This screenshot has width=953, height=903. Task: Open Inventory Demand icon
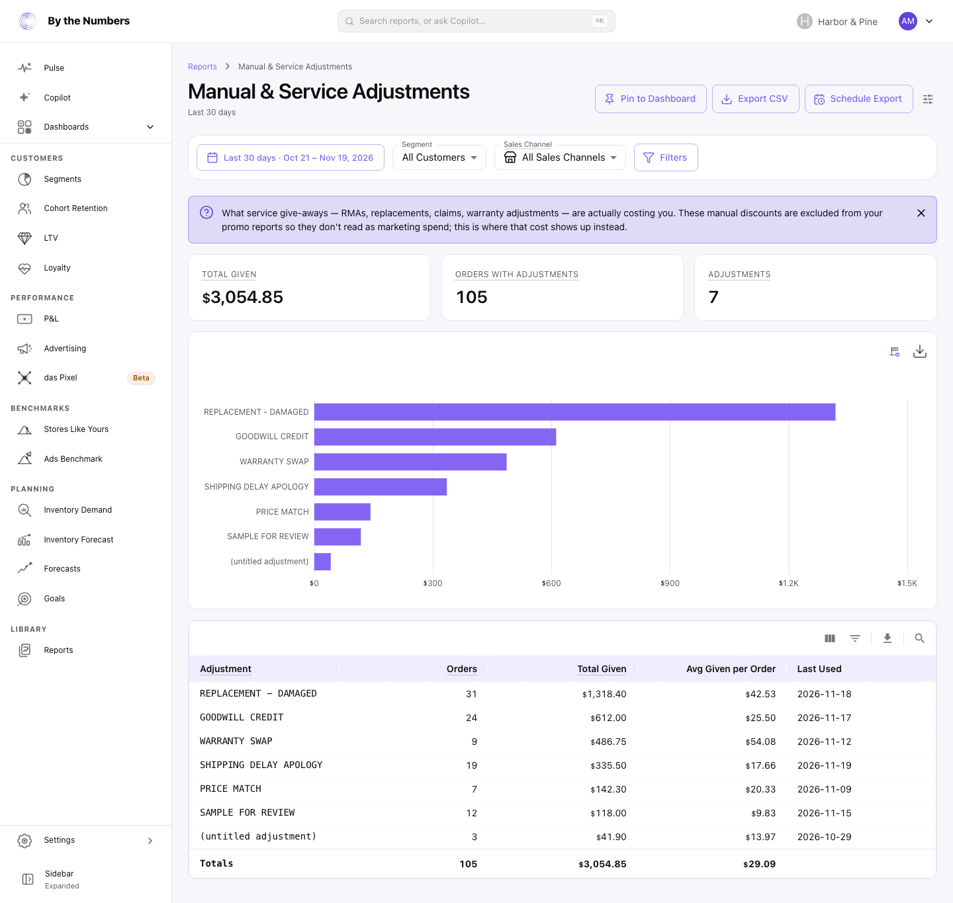pyautogui.click(x=24, y=510)
